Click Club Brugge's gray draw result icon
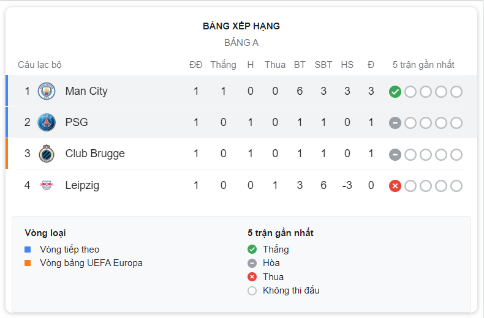The image size is (484, 318). (x=395, y=155)
